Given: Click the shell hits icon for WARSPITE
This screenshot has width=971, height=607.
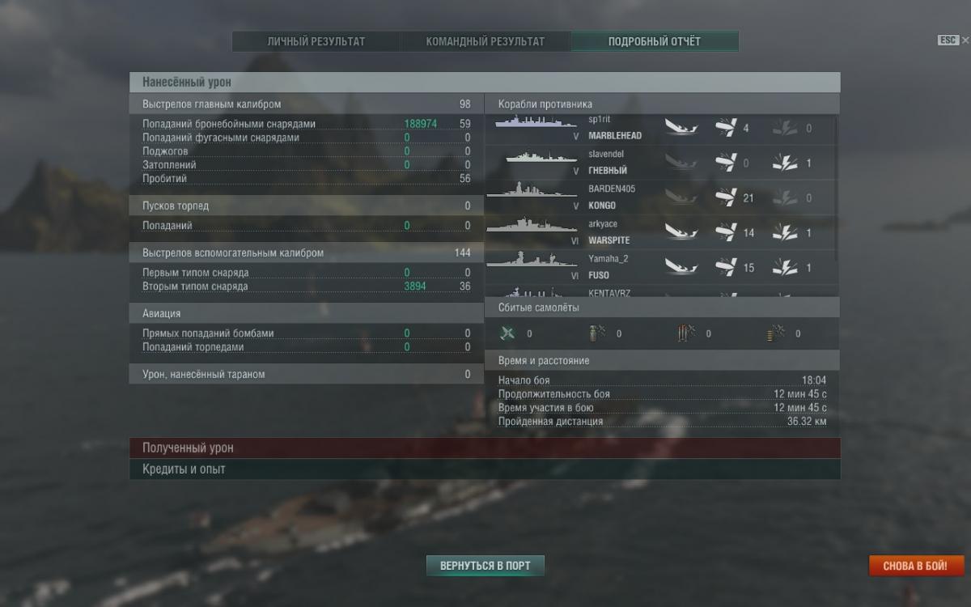Looking at the screenshot, I should (727, 232).
